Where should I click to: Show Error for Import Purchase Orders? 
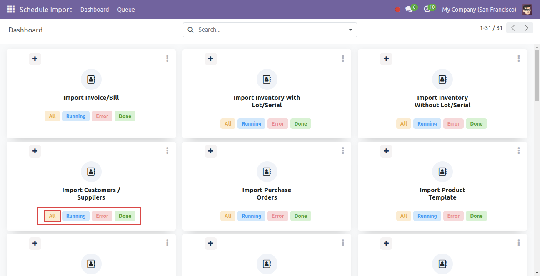(278, 216)
